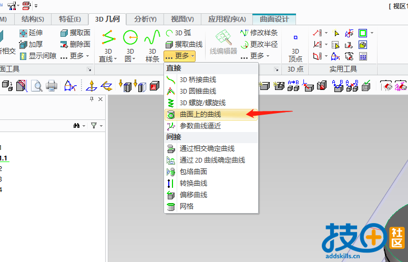The height and width of the screenshot is (262, 408).
Task: Click 撷取曲线 extract curve tool
Action: click(x=184, y=44)
